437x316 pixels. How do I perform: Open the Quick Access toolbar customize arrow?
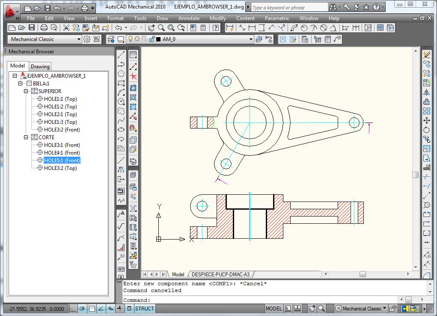pos(93,9)
